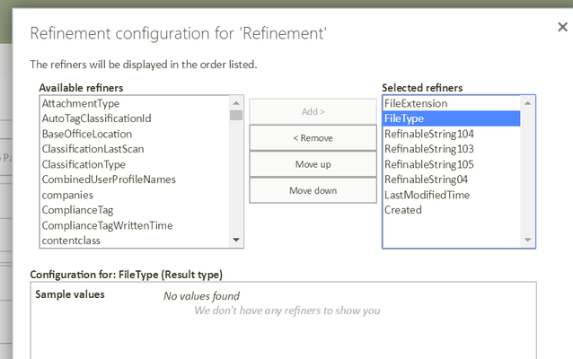This screenshot has width=573, height=359.
Task: Select ComplianceTagWrittenTime in the list
Action: (x=135, y=225)
